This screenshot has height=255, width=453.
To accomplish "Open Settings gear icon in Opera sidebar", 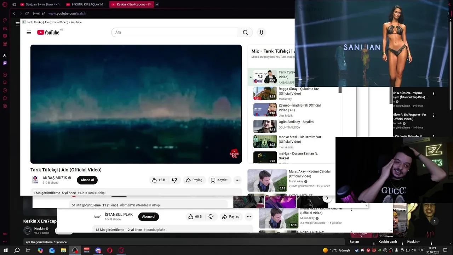I will 5,106.
